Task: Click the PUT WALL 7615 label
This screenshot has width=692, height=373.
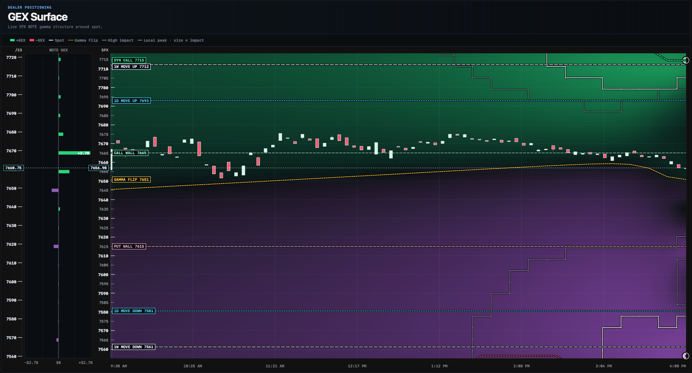Action: [129, 246]
